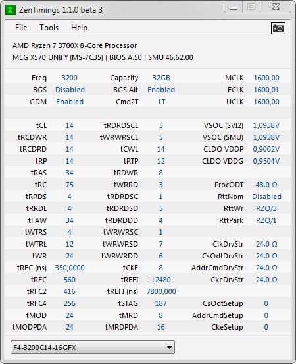Click the disabled maximize button
This screenshot has height=364, width=296.
pos(251,7)
